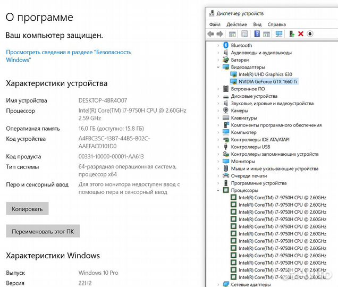Open the Вид menu

click(257, 24)
